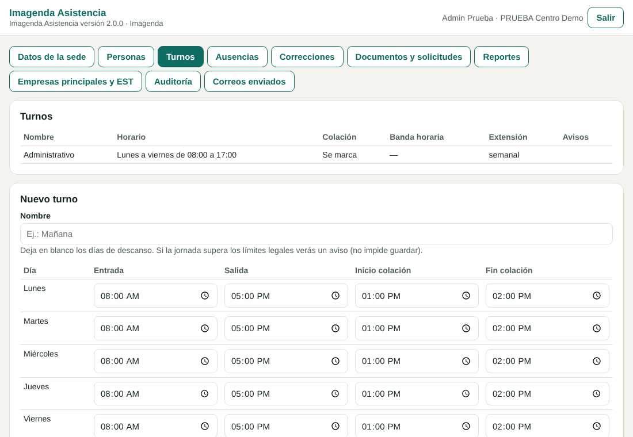Click clock icon in Martes Inicio colación
The image size is (633, 437).
click(466, 328)
